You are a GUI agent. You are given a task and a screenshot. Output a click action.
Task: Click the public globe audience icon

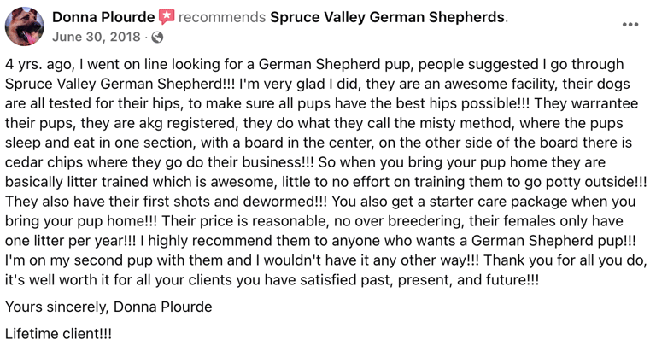[157, 38]
